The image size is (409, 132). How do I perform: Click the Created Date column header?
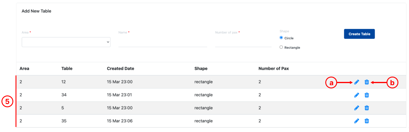[120, 68]
